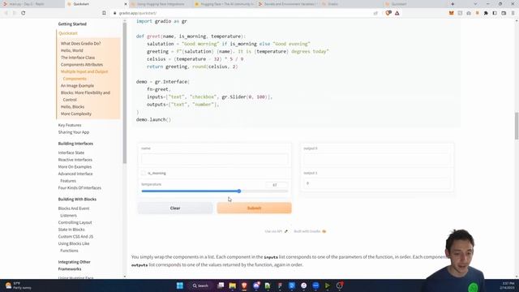This screenshot has height=292, width=519.
Task: Click the pencil icon next to Use via API
Action: [286, 231]
